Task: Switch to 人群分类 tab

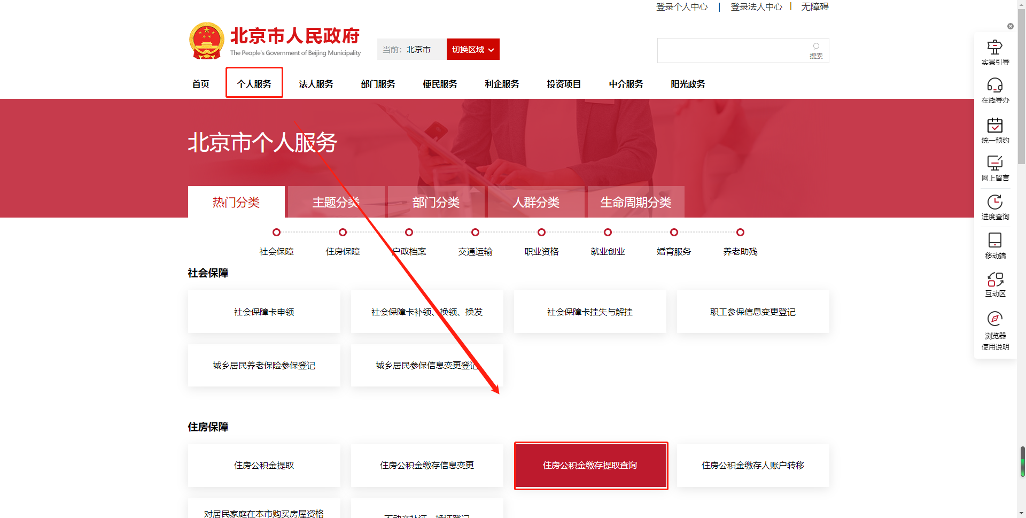Action: click(x=536, y=202)
